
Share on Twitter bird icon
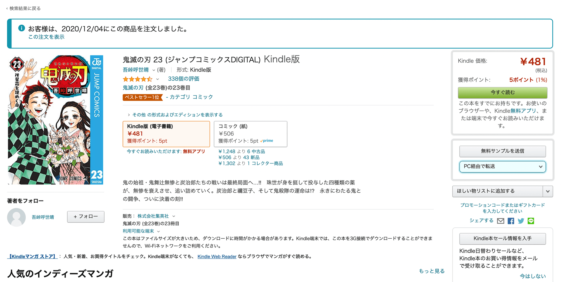pos(521,221)
